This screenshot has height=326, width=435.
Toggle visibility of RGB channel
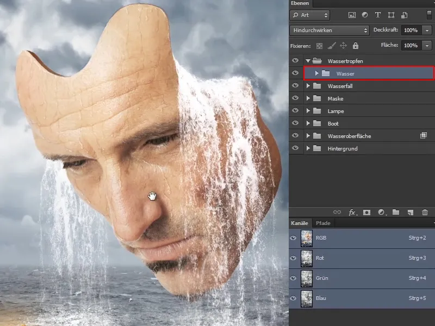[x=293, y=238]
